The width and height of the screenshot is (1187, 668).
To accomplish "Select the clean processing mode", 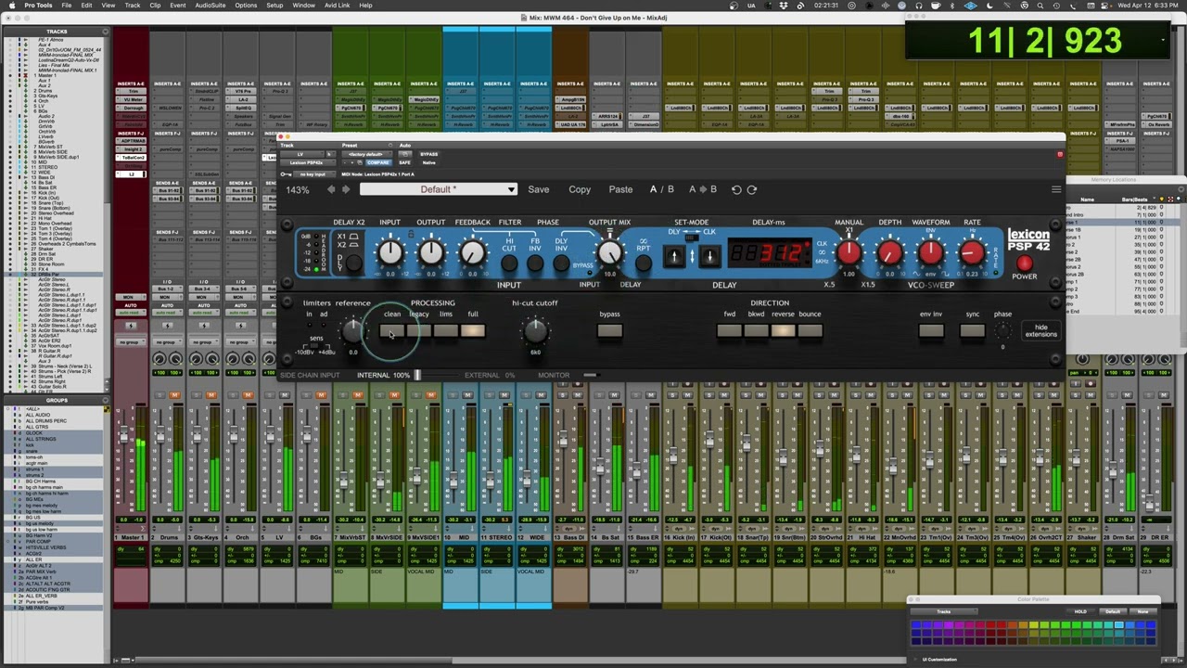I will [391, 331].
